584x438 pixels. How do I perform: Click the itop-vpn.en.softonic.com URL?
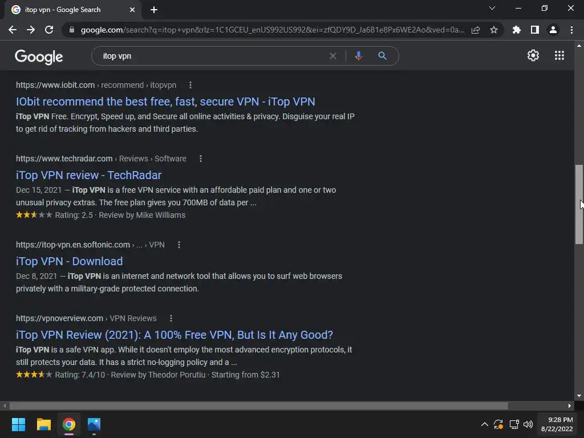(90, 245)
